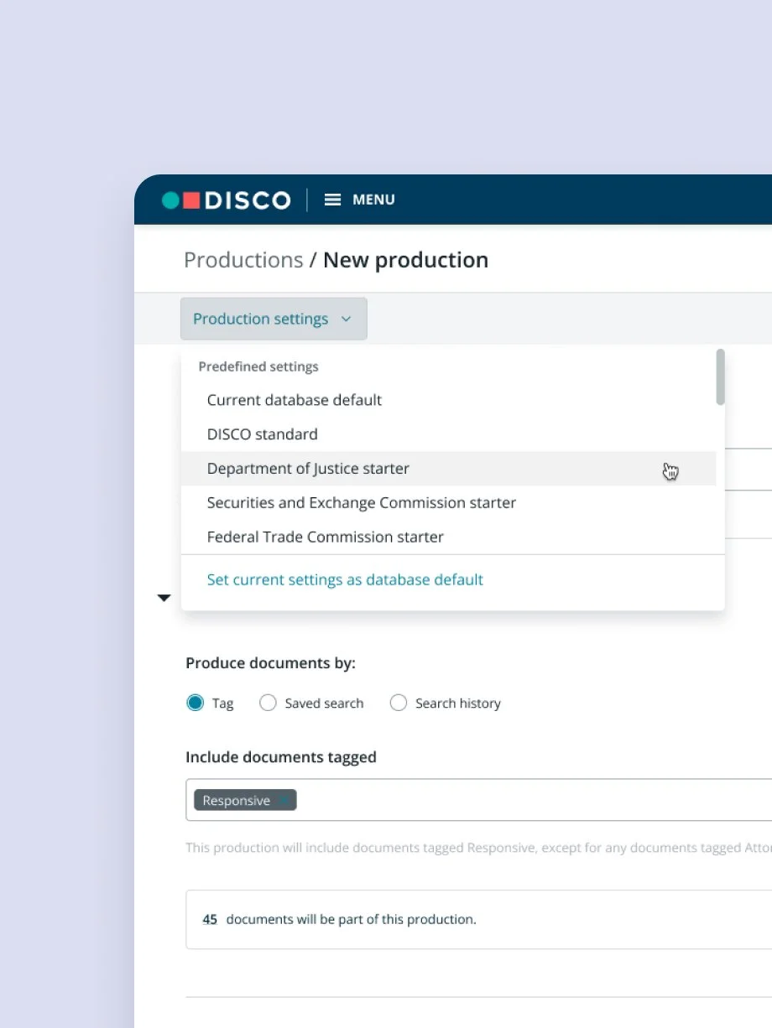Choose Current database default preset
Viewport: 772px width, 1028px height.
pyautogui.click(x=295, y=400)
